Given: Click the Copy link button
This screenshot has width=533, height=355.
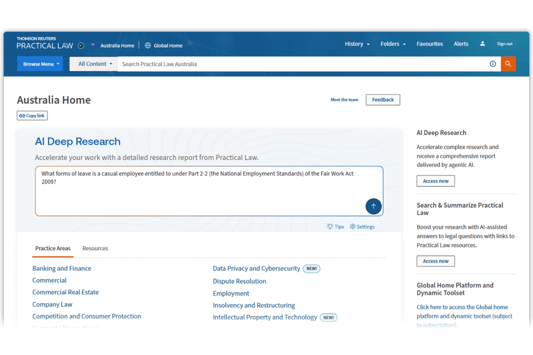Looking at the screenshot, I should 32,115.
